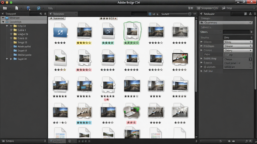Toggle the funnel marker beside 'Crnka 1'

11,30
